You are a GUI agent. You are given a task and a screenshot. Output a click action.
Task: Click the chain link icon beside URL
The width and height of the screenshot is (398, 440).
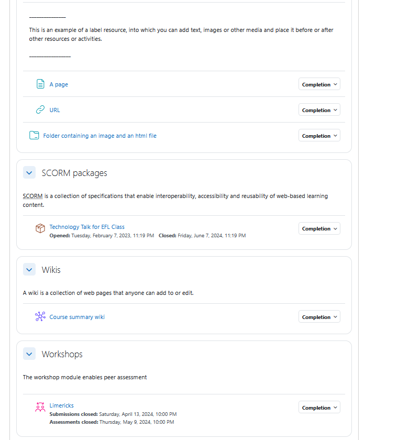[x=40, y=109]
